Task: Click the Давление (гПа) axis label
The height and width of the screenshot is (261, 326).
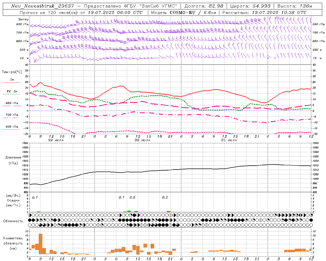Action: [13, 160]
